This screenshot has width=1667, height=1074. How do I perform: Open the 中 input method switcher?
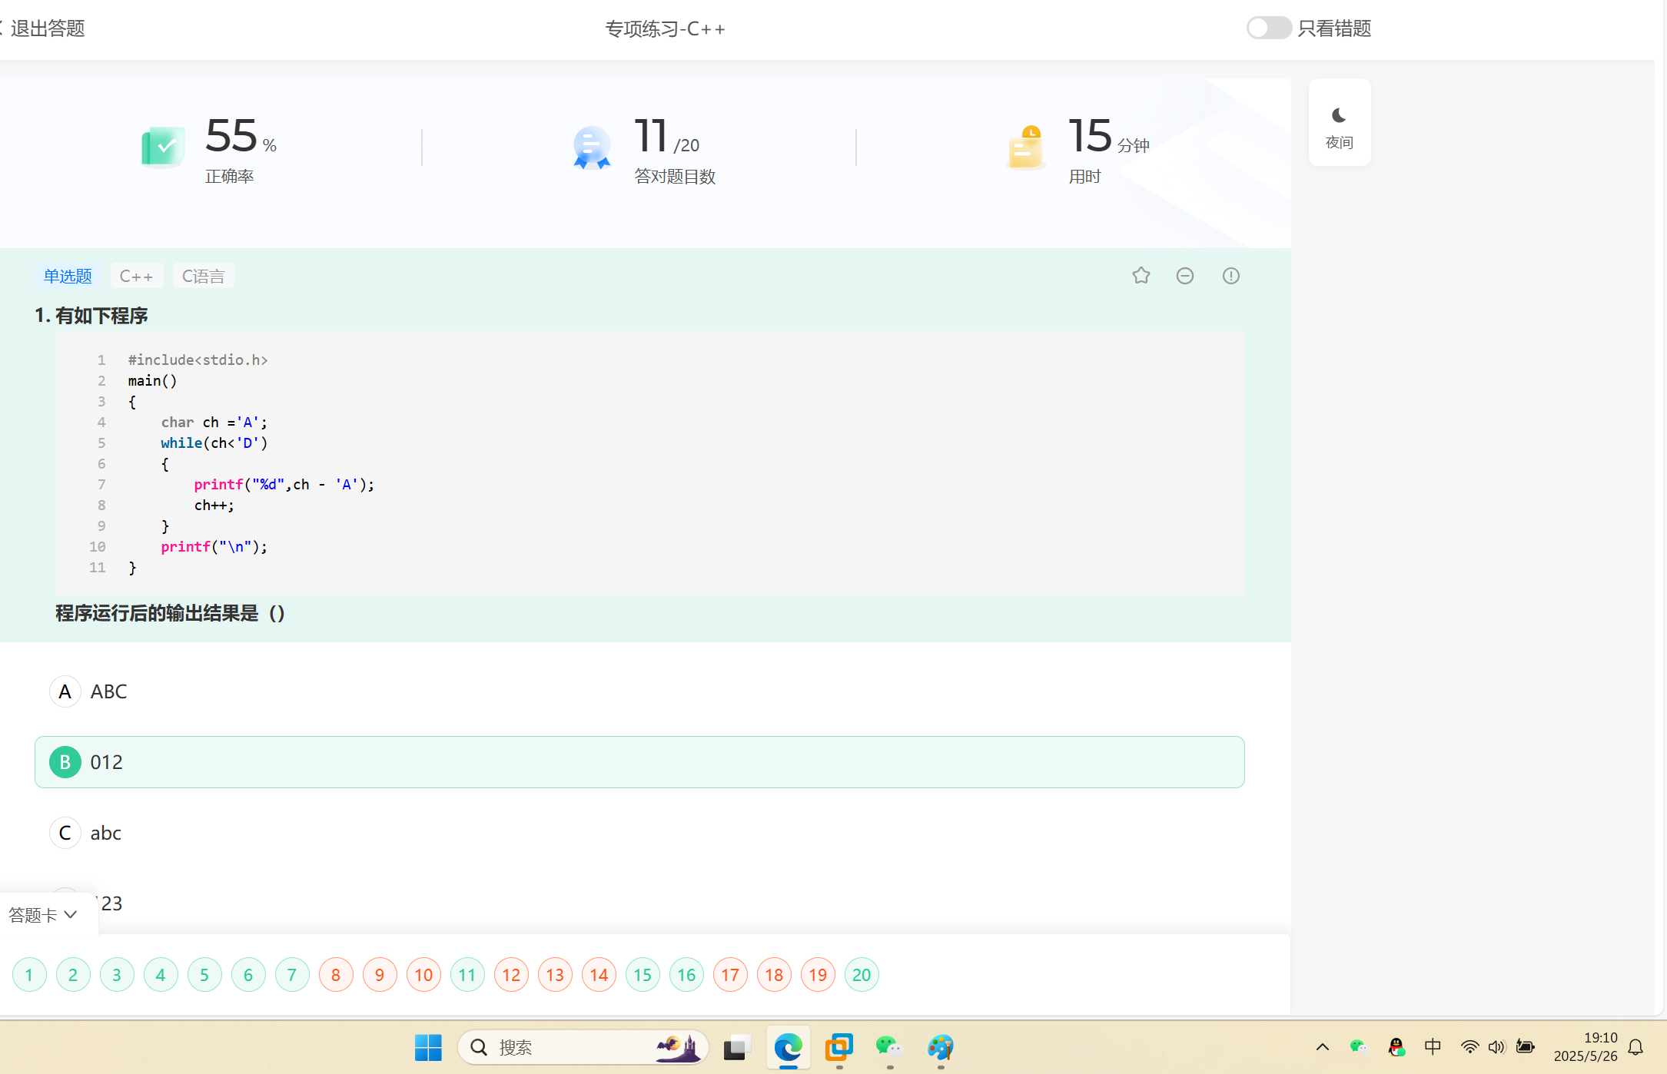point(1433,1047)
